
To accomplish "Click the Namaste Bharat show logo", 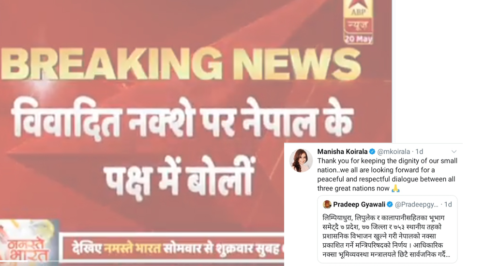I will (29, 243).
